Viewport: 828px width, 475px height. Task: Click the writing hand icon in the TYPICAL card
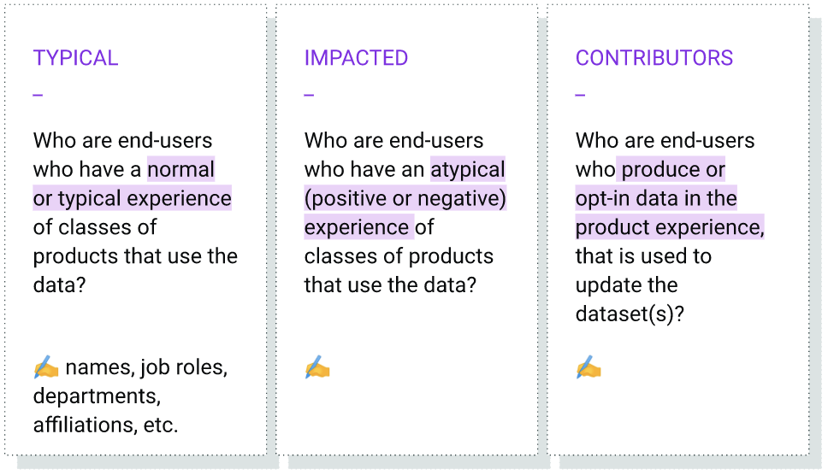point(45,368)
